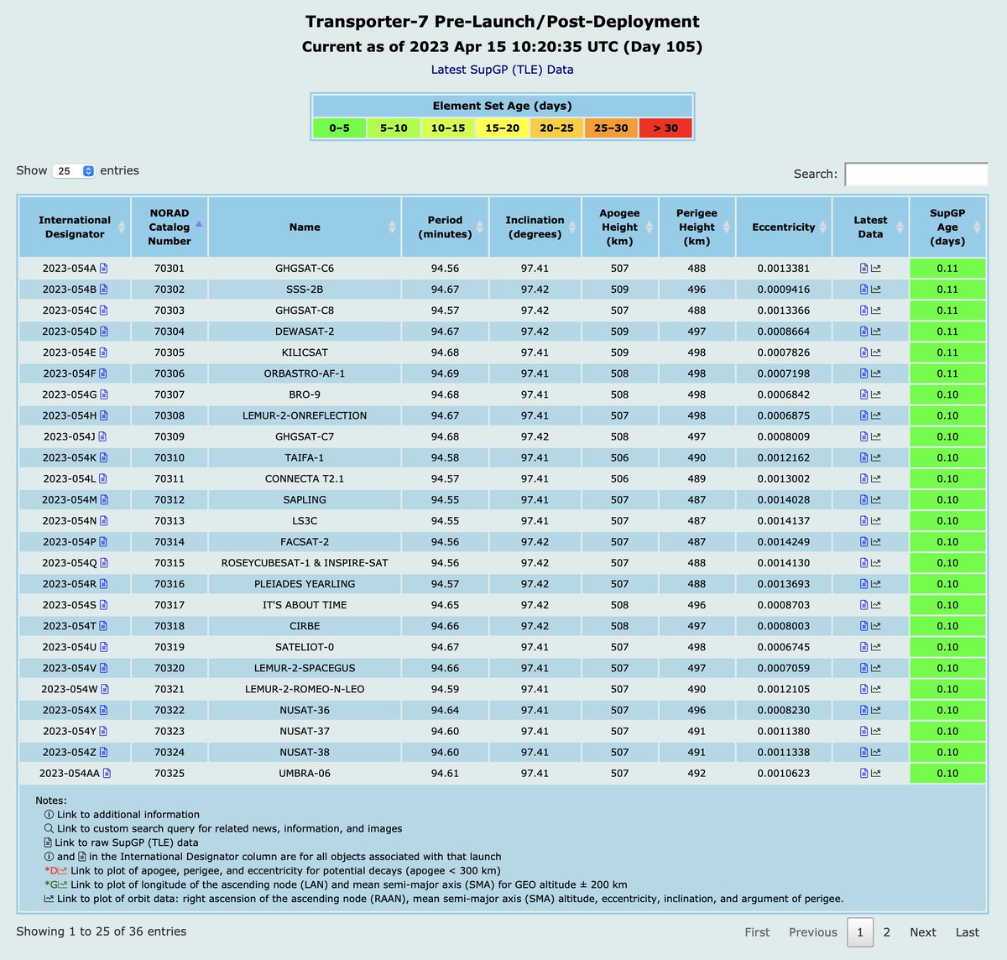Sort by Period (minutes) column
1007x960 pixels.
pos(445,227)
